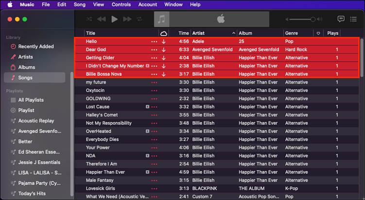
Task: Sort by the cloud status column
Action: [164, 33]
